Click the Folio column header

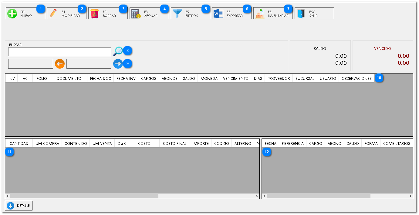click(42, 79)
